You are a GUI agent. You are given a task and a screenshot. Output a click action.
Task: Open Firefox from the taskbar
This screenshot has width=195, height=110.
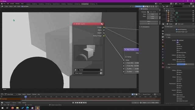point(12,108)
